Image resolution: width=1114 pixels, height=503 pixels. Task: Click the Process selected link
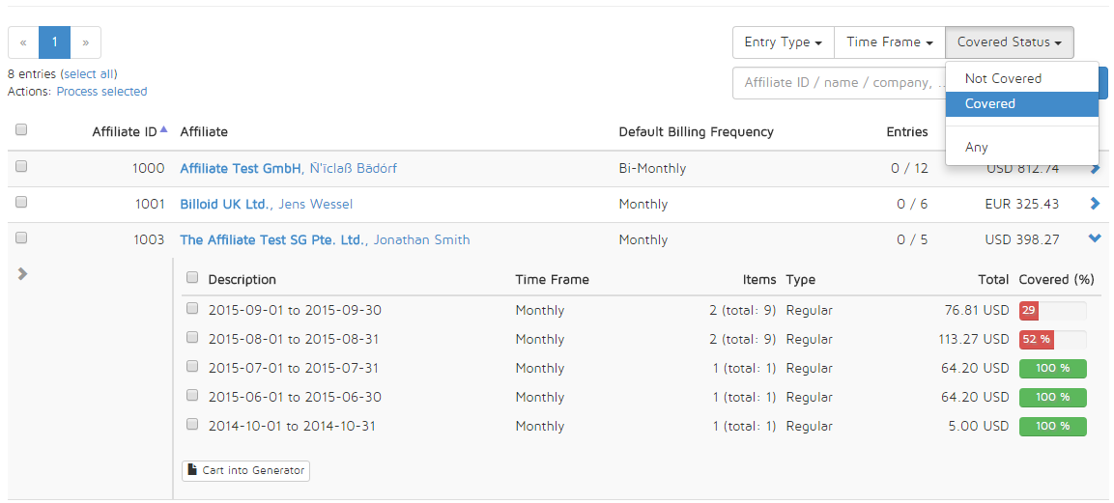coord(101,92)
